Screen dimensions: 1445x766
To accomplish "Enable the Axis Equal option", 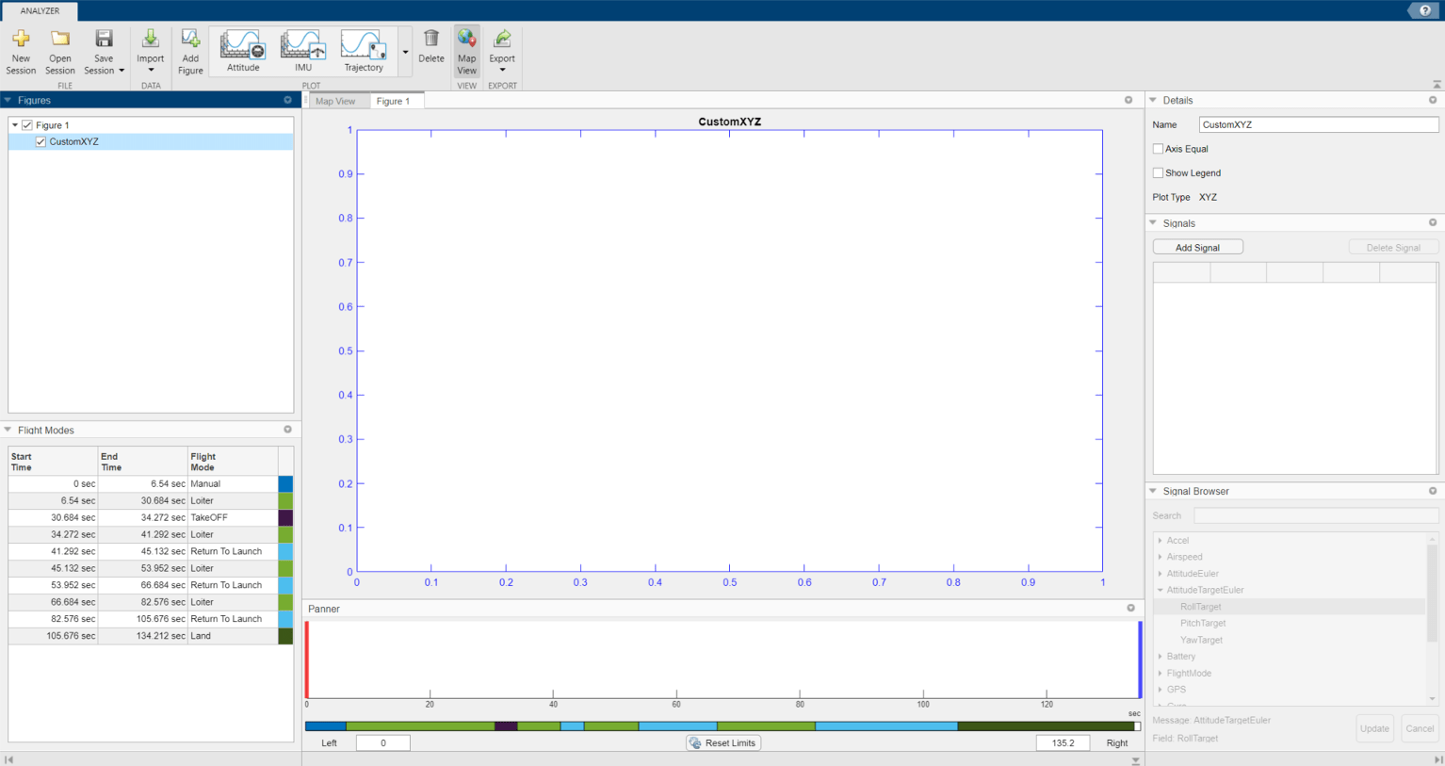I will [1158, 148].
